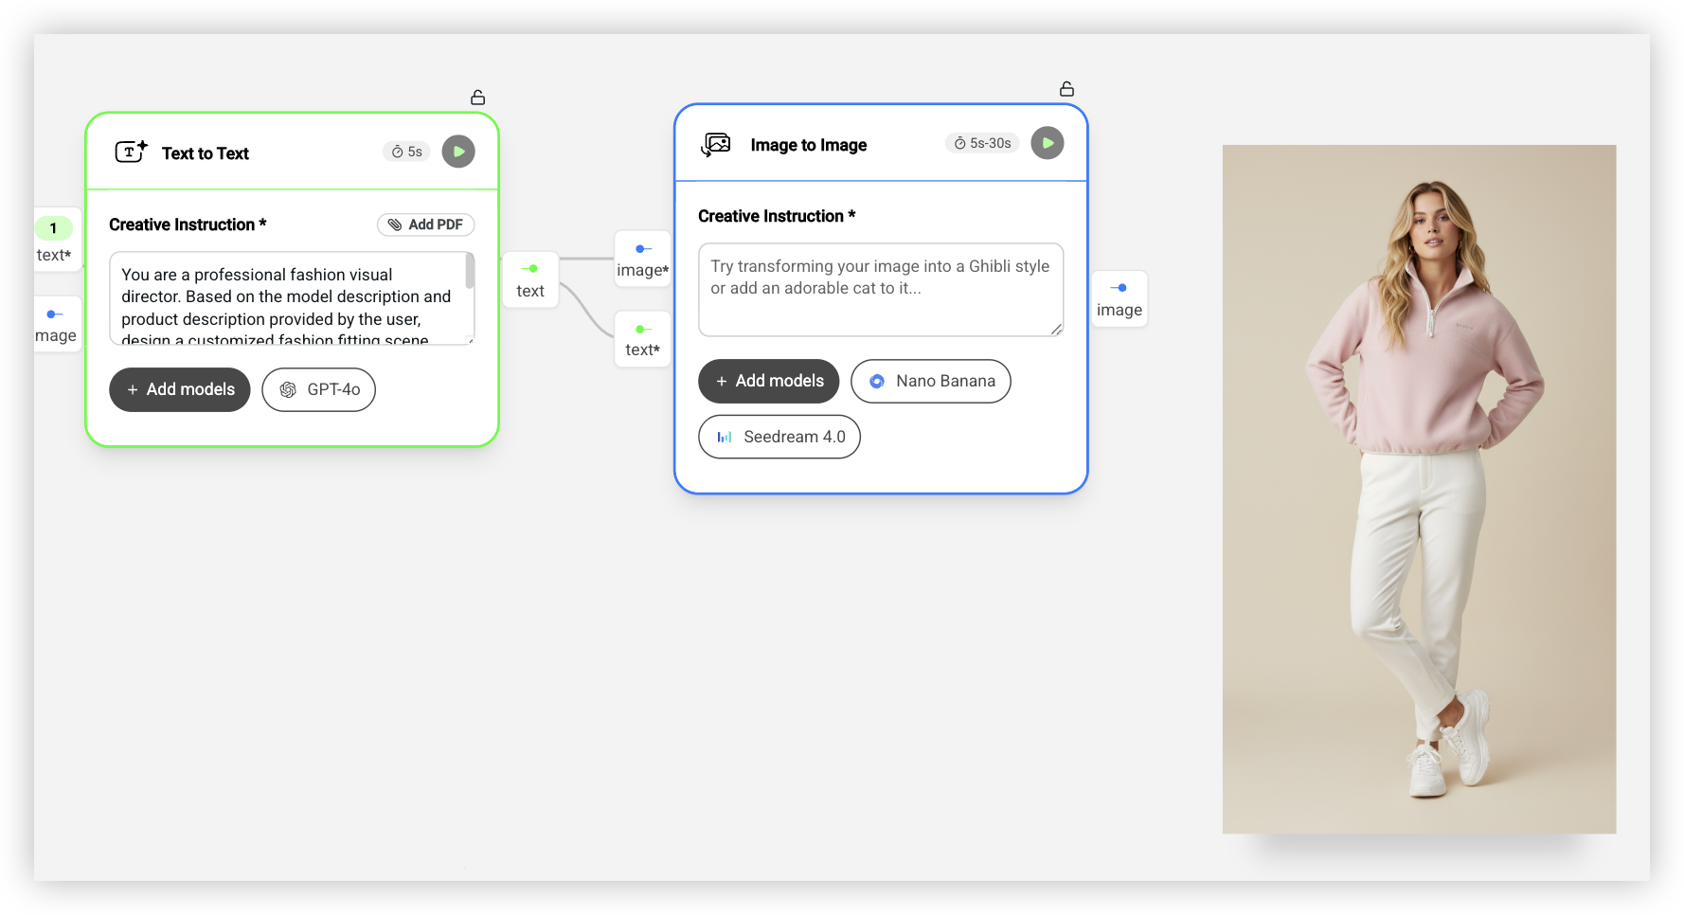The width and height of the screenshot is (1684, 915).
Task: Select the GPT-4o model chip
Action: [319, 389]
